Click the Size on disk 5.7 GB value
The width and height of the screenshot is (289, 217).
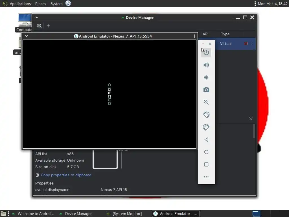73,167
